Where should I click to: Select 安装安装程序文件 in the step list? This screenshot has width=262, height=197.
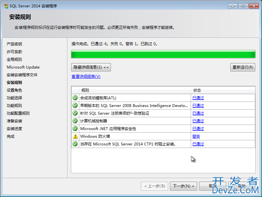(x=22, y=75)
